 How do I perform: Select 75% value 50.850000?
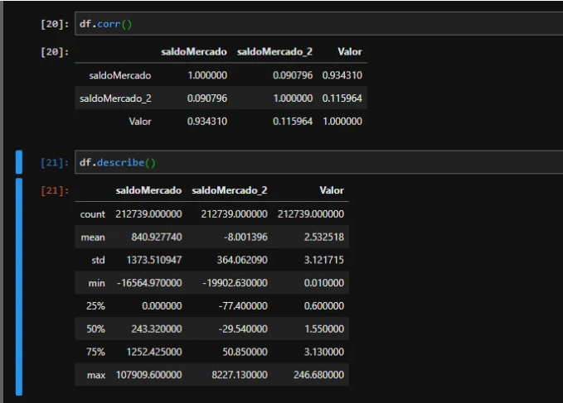point(245,352)
